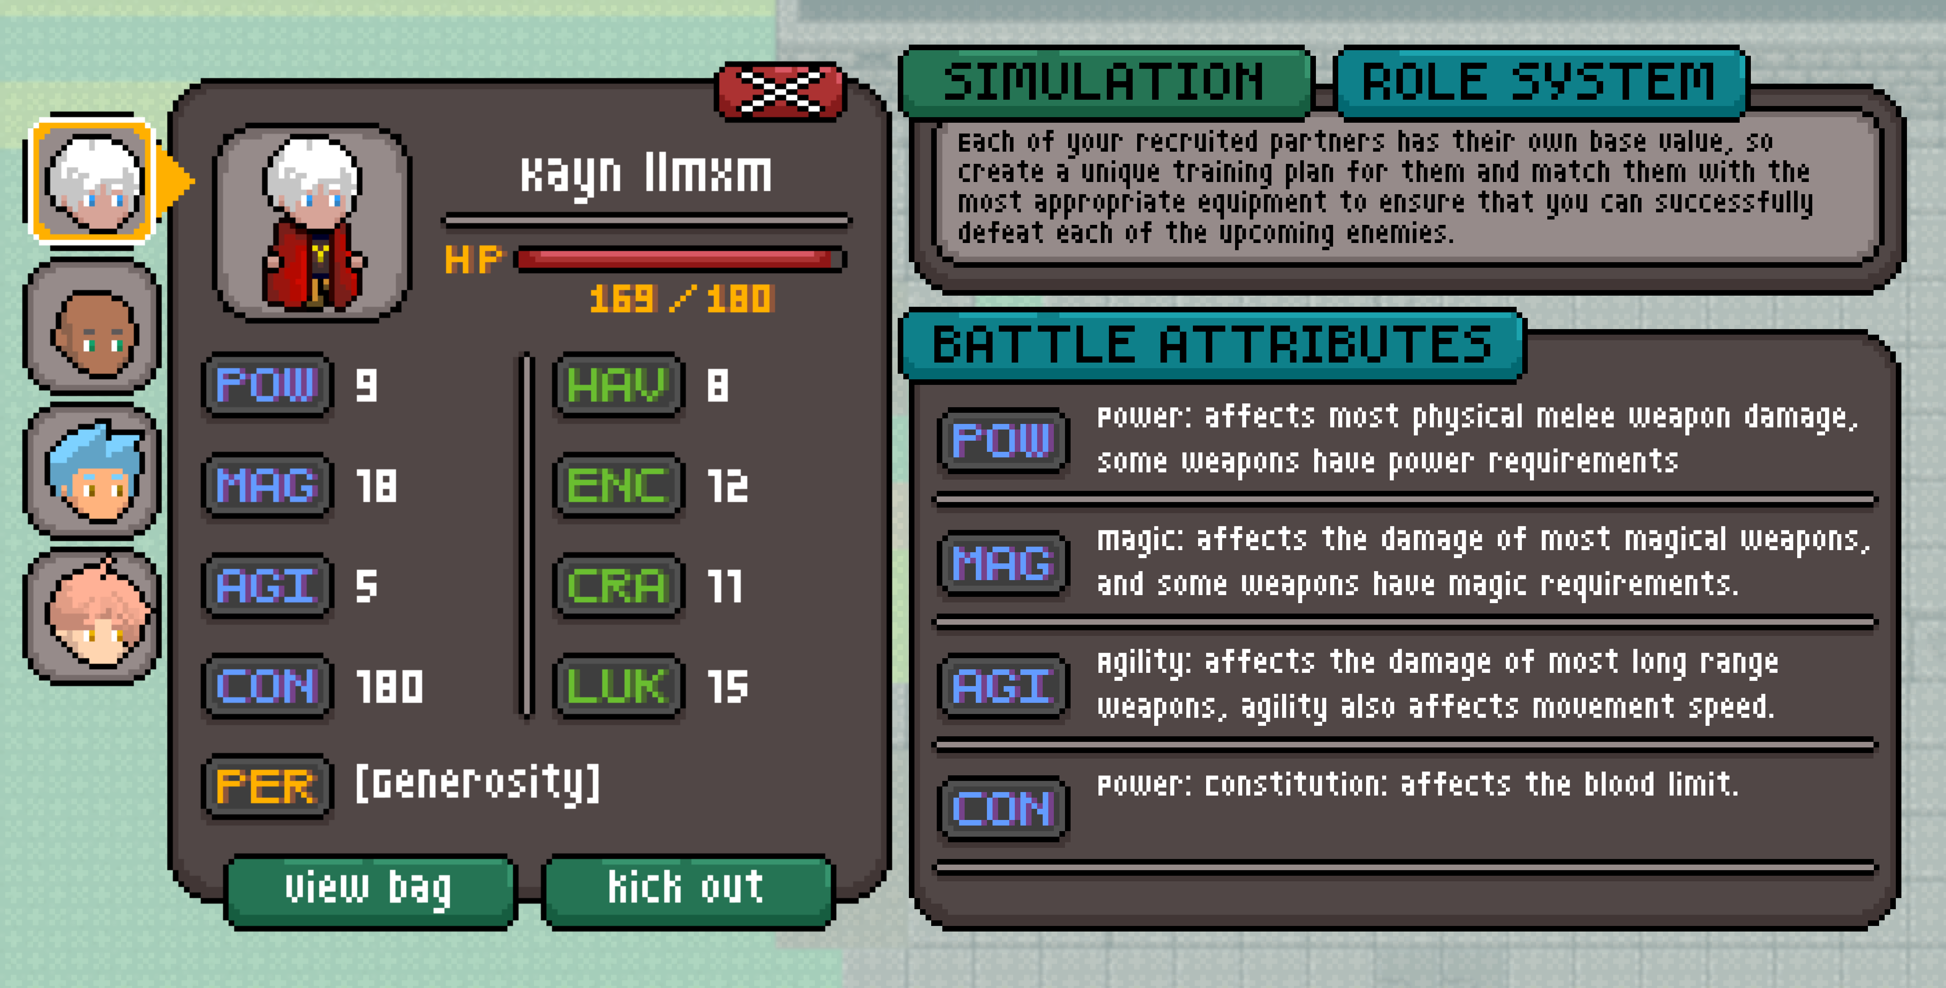
Task: Click the AGI stat badge showing 5
Action: 267,586
